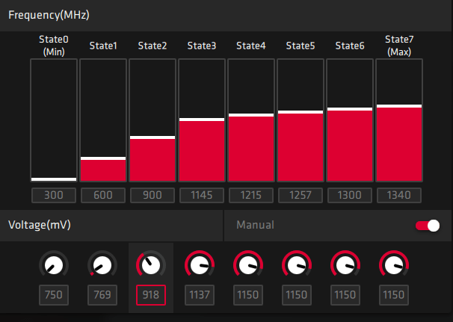The width and height of the screenshot is (453, 322).
Task: Click the State7 voltage knob
Action: (394, 264)
